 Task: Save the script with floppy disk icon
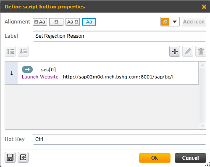[10, 157]
